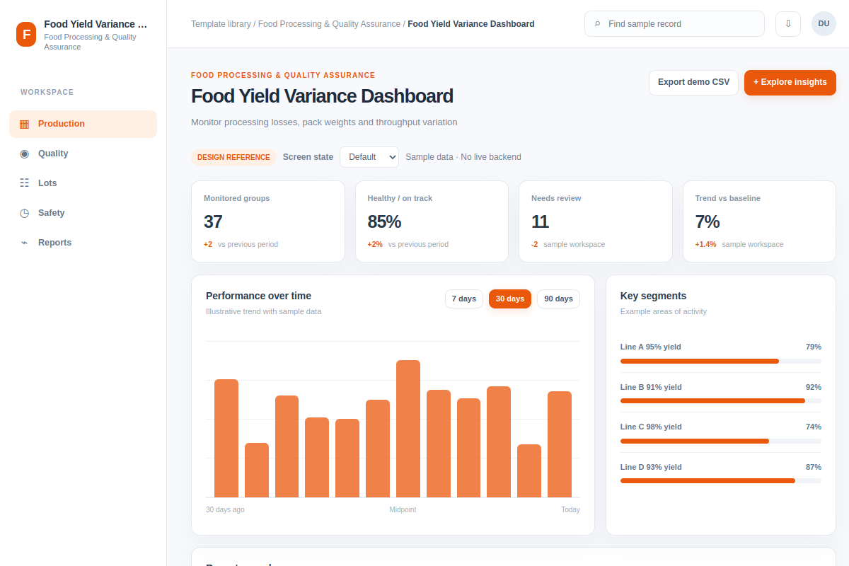The image size is (849, 566).
Task: Click the Line B 91% yield progress bar
Action: point(721,400)
